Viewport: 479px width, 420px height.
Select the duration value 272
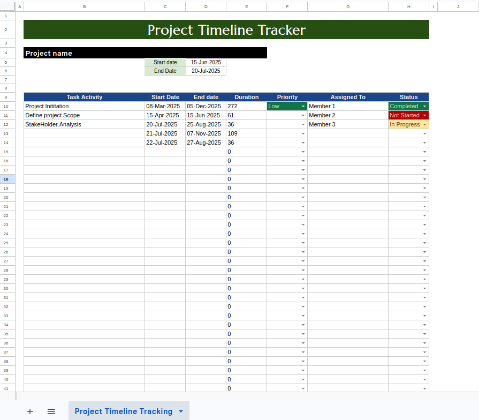pos(247,106)
